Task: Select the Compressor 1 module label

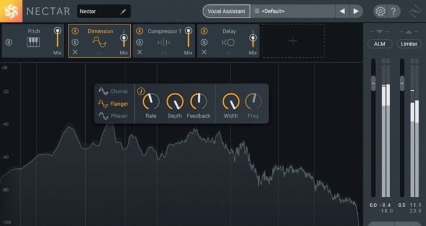Action: coord(164,31)
